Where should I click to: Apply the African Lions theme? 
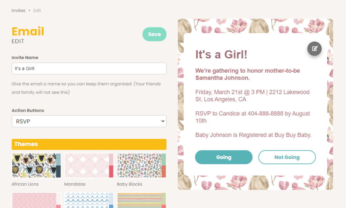coord(36,165)
